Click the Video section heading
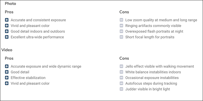The width and height of the screenshot is (203, 101). (7, 50)
